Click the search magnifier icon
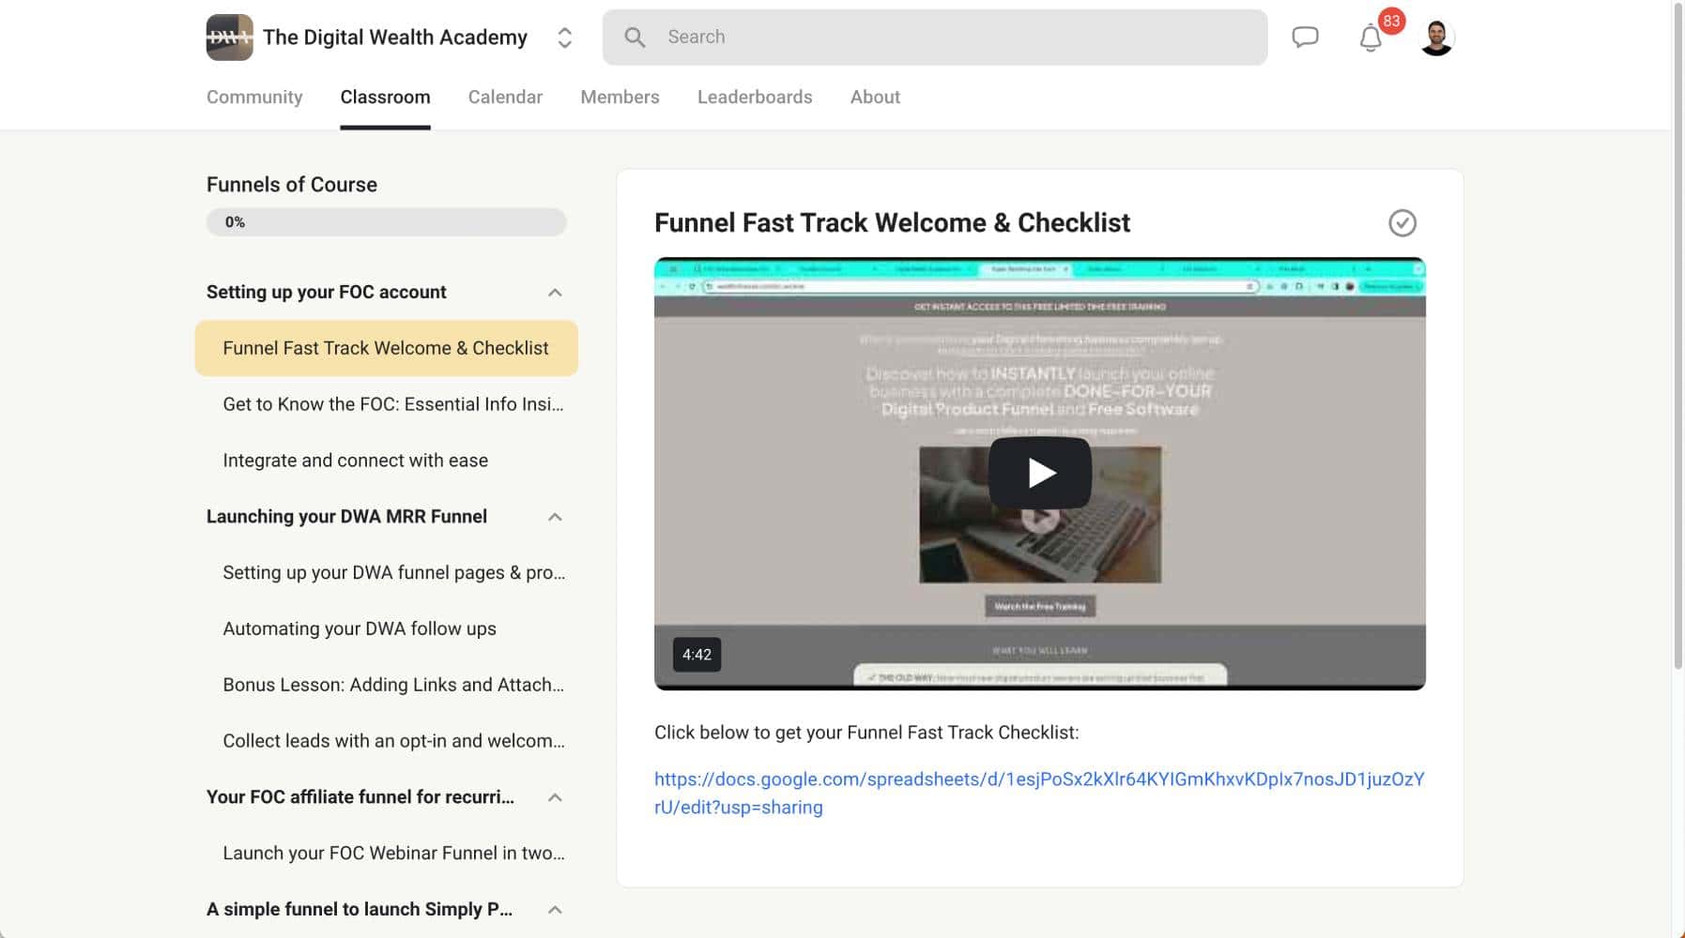Viewport: 1685px width, 938px height. click(x=635, y=37)
